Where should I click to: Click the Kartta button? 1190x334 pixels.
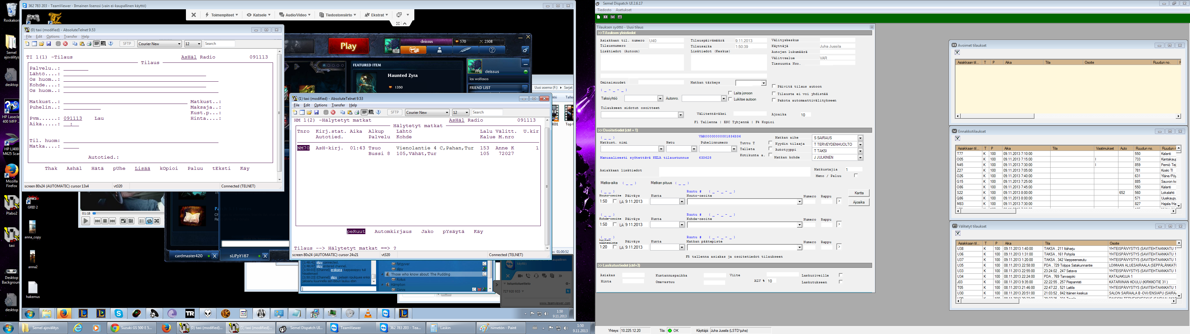click(859, 193)
